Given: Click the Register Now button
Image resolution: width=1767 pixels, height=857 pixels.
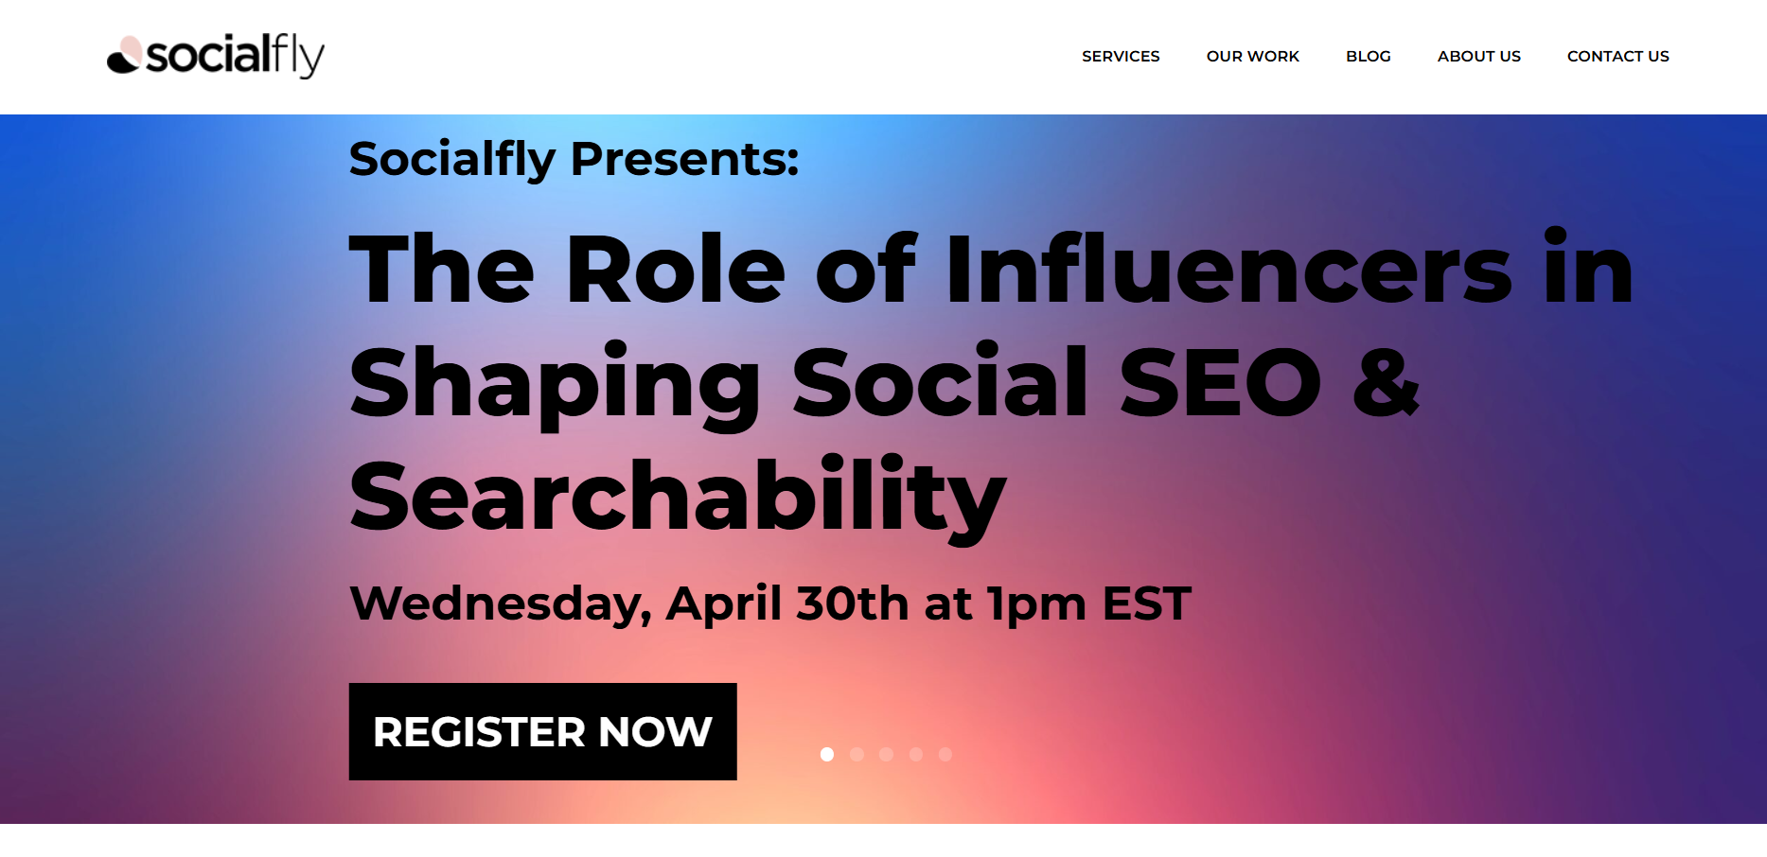Looking at the screenshot, I should (x=542, y=731).
